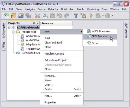Select Delete in the context menu
Image resolution: width=130 pixels, height=108 pixels.
[62, 89]
